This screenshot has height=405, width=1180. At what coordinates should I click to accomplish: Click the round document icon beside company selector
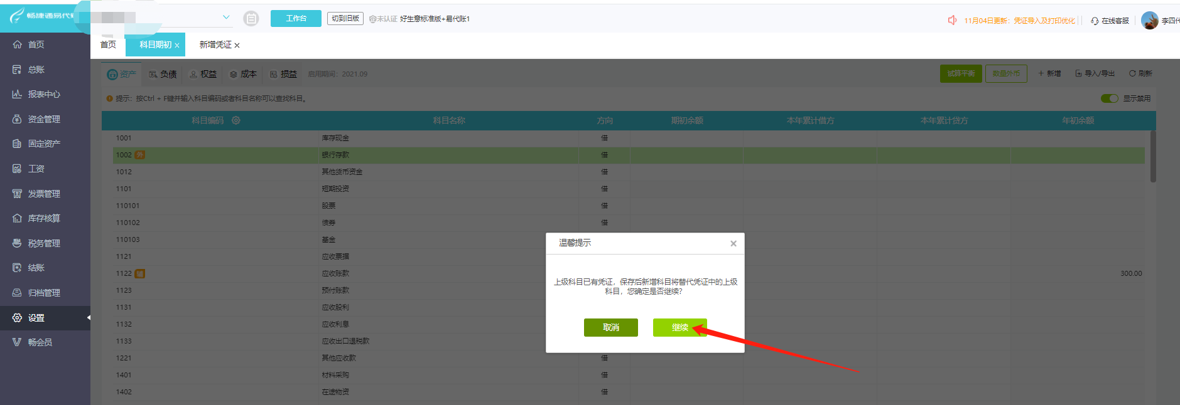click(251, 19)
